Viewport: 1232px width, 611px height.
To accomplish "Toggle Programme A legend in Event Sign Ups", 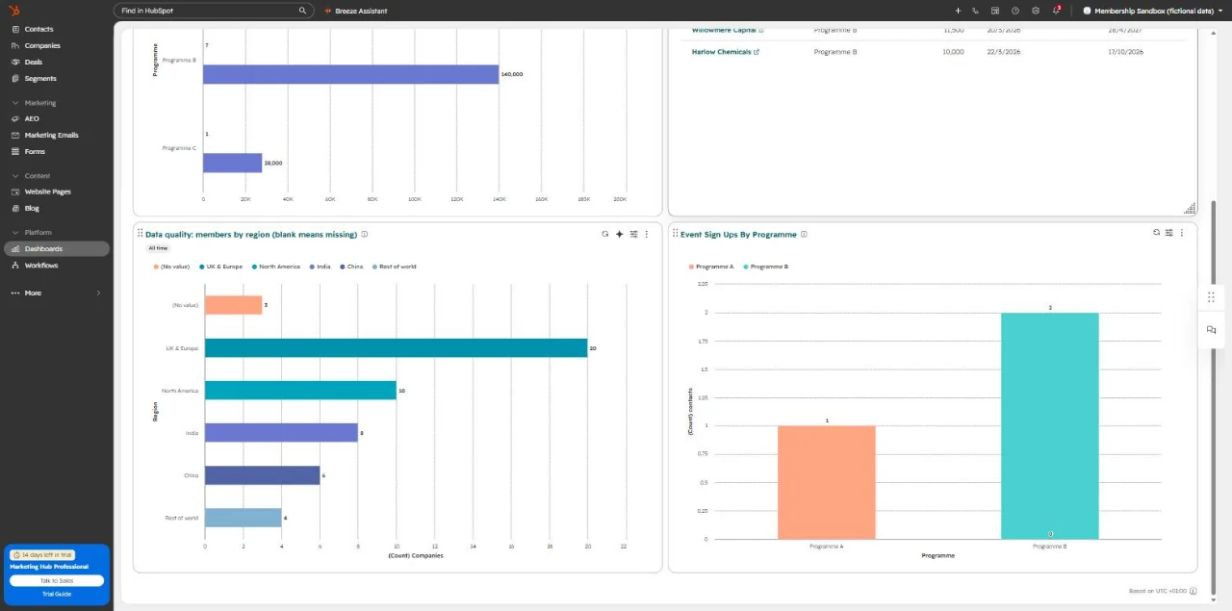I will click(x=710, y=267).
